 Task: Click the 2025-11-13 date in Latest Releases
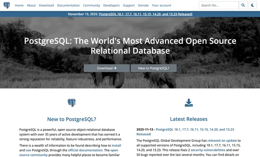pos(145,130)
